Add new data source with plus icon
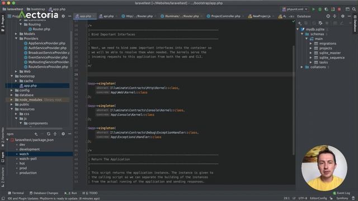358x201 pixels. click(x=300, y=23)
